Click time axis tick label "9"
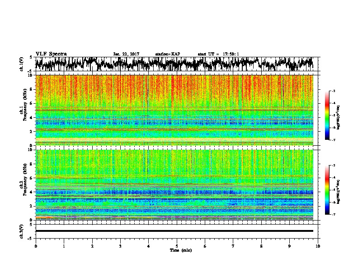 (289, 246)
